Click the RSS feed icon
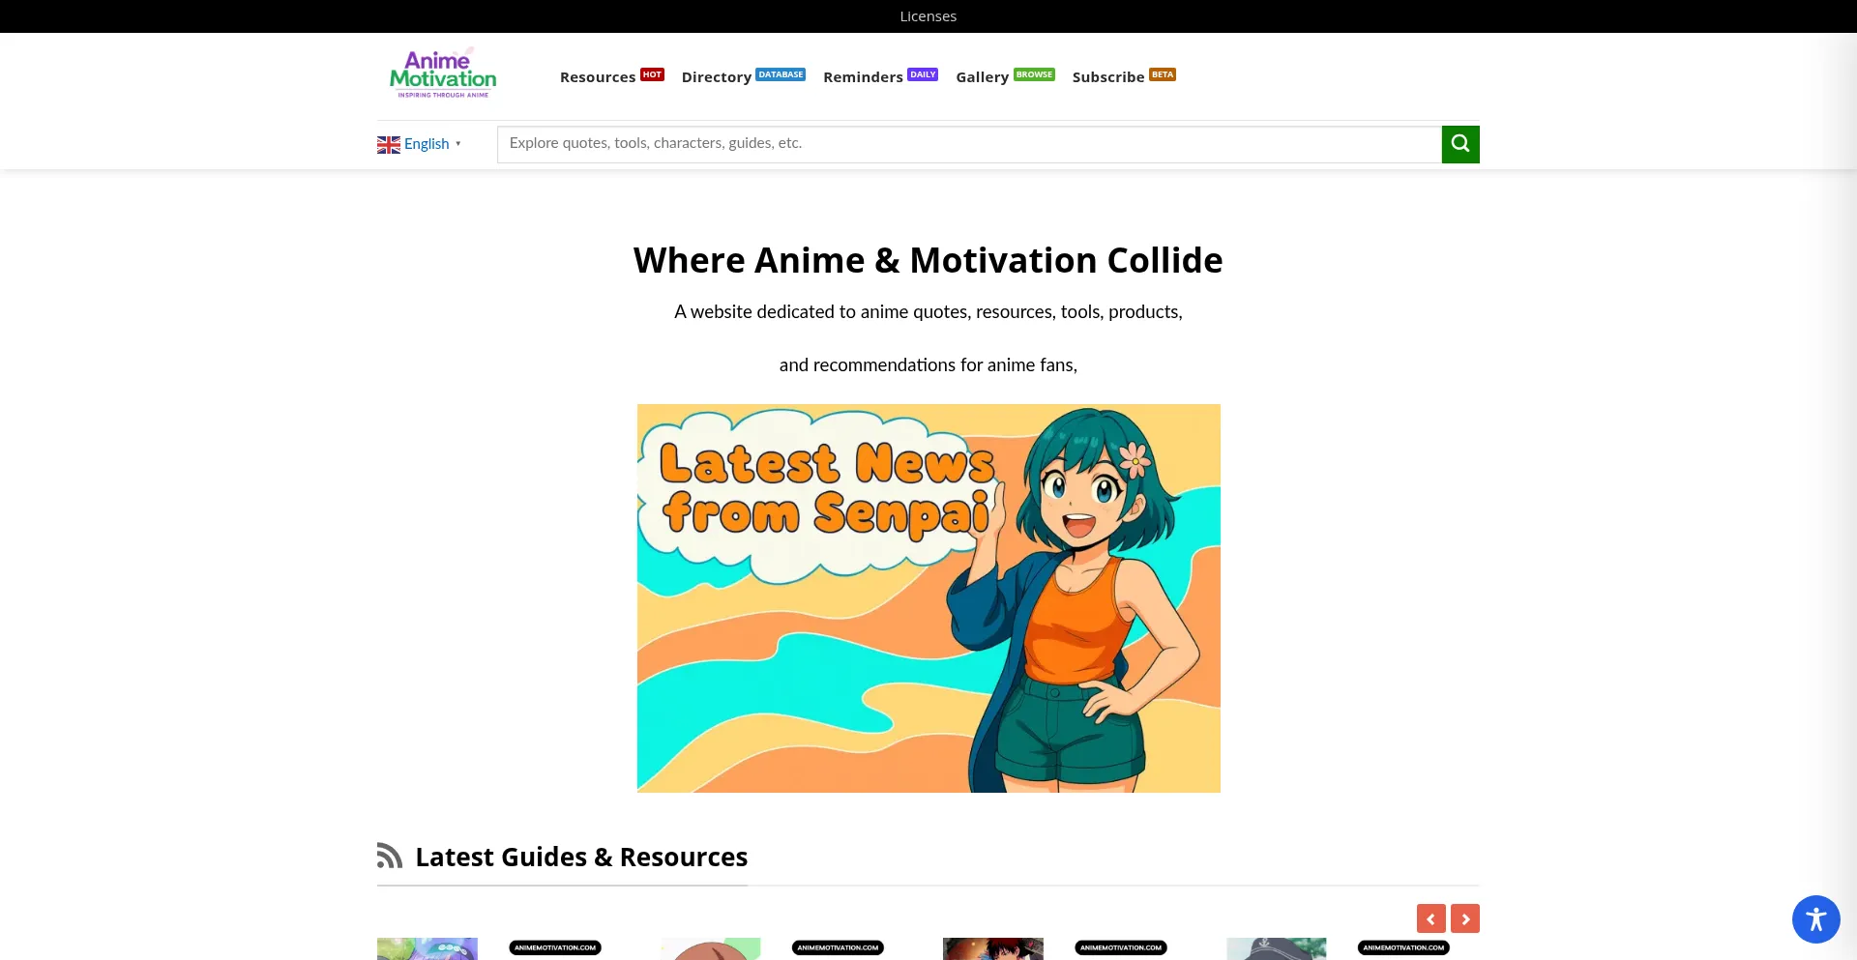The image size is (1857, 960). (390, 856)
